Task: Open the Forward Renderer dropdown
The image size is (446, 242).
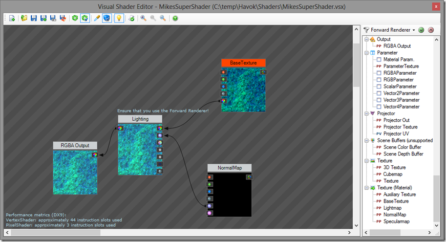Action: [413, 30]
